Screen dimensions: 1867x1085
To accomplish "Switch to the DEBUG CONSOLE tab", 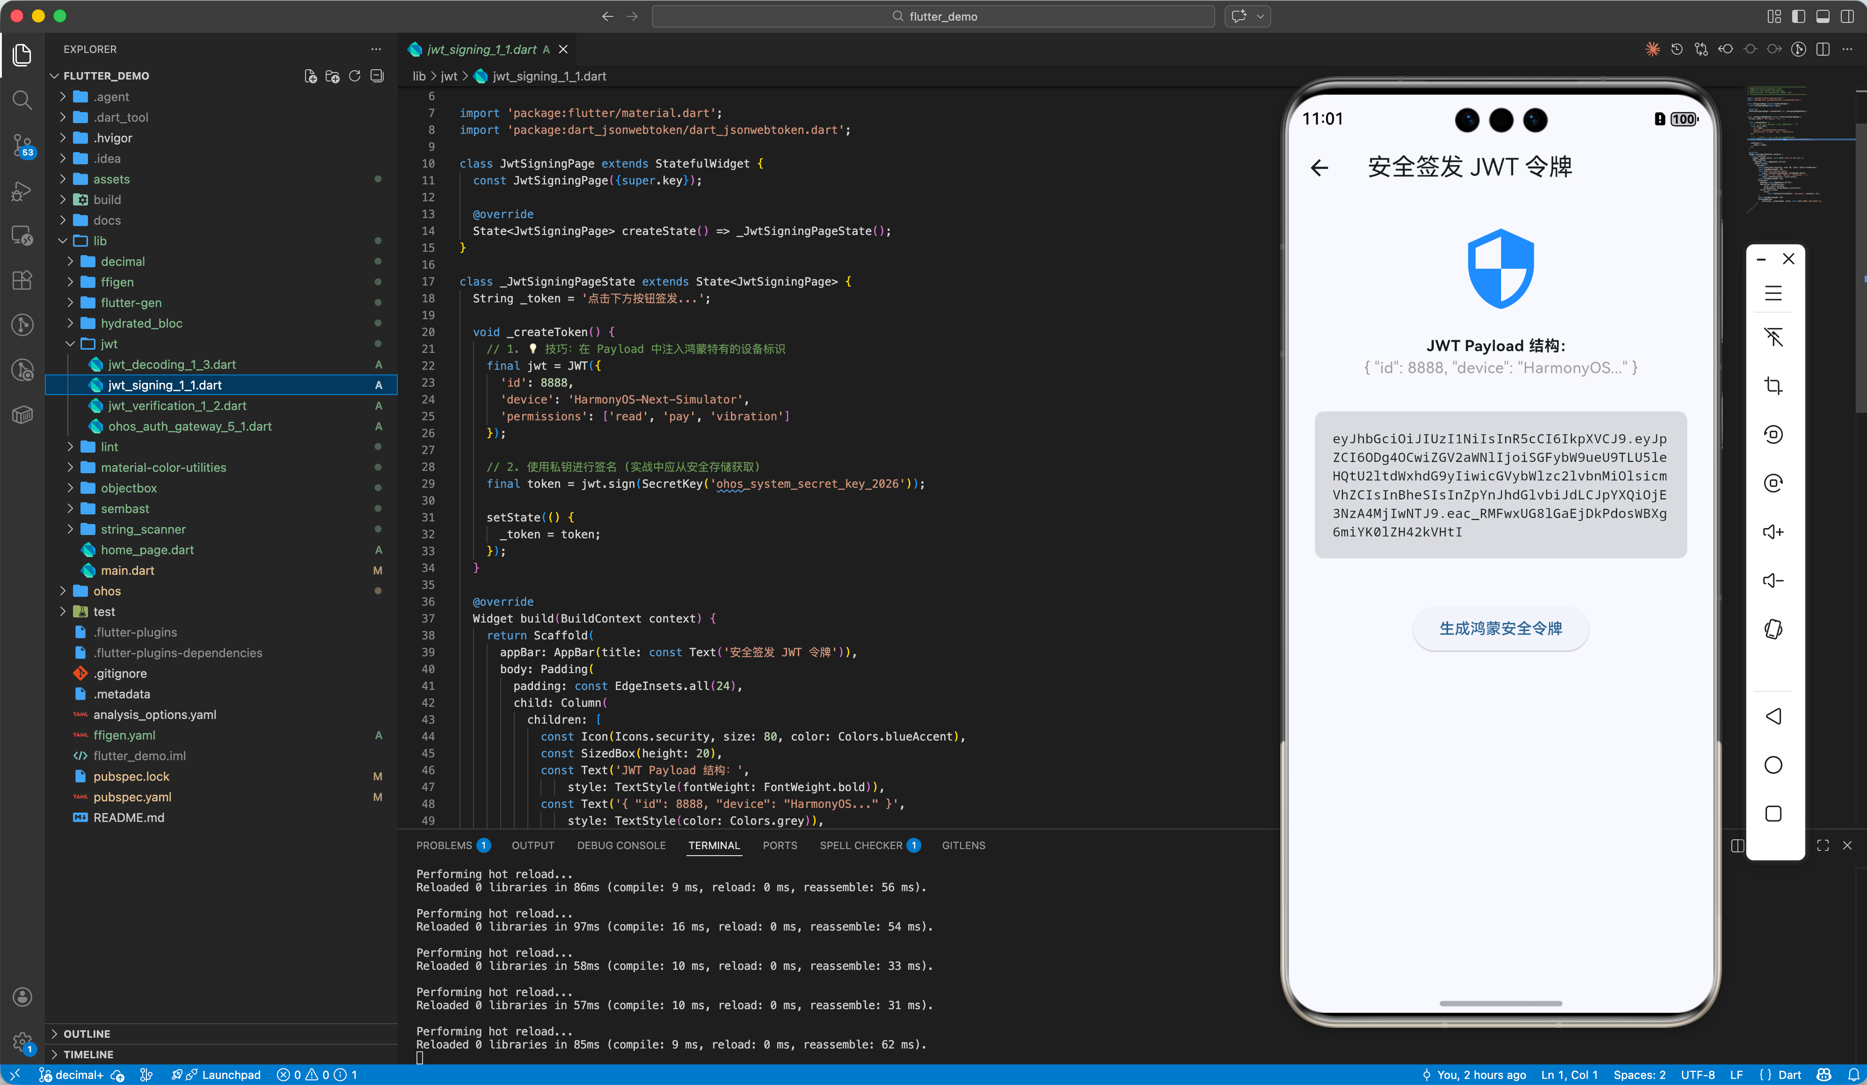I will coord(621,846).
